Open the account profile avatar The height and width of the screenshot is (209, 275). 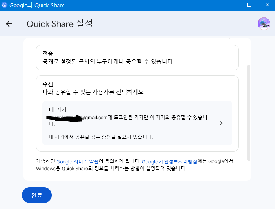pyautogui.click(x=264, y=24)
